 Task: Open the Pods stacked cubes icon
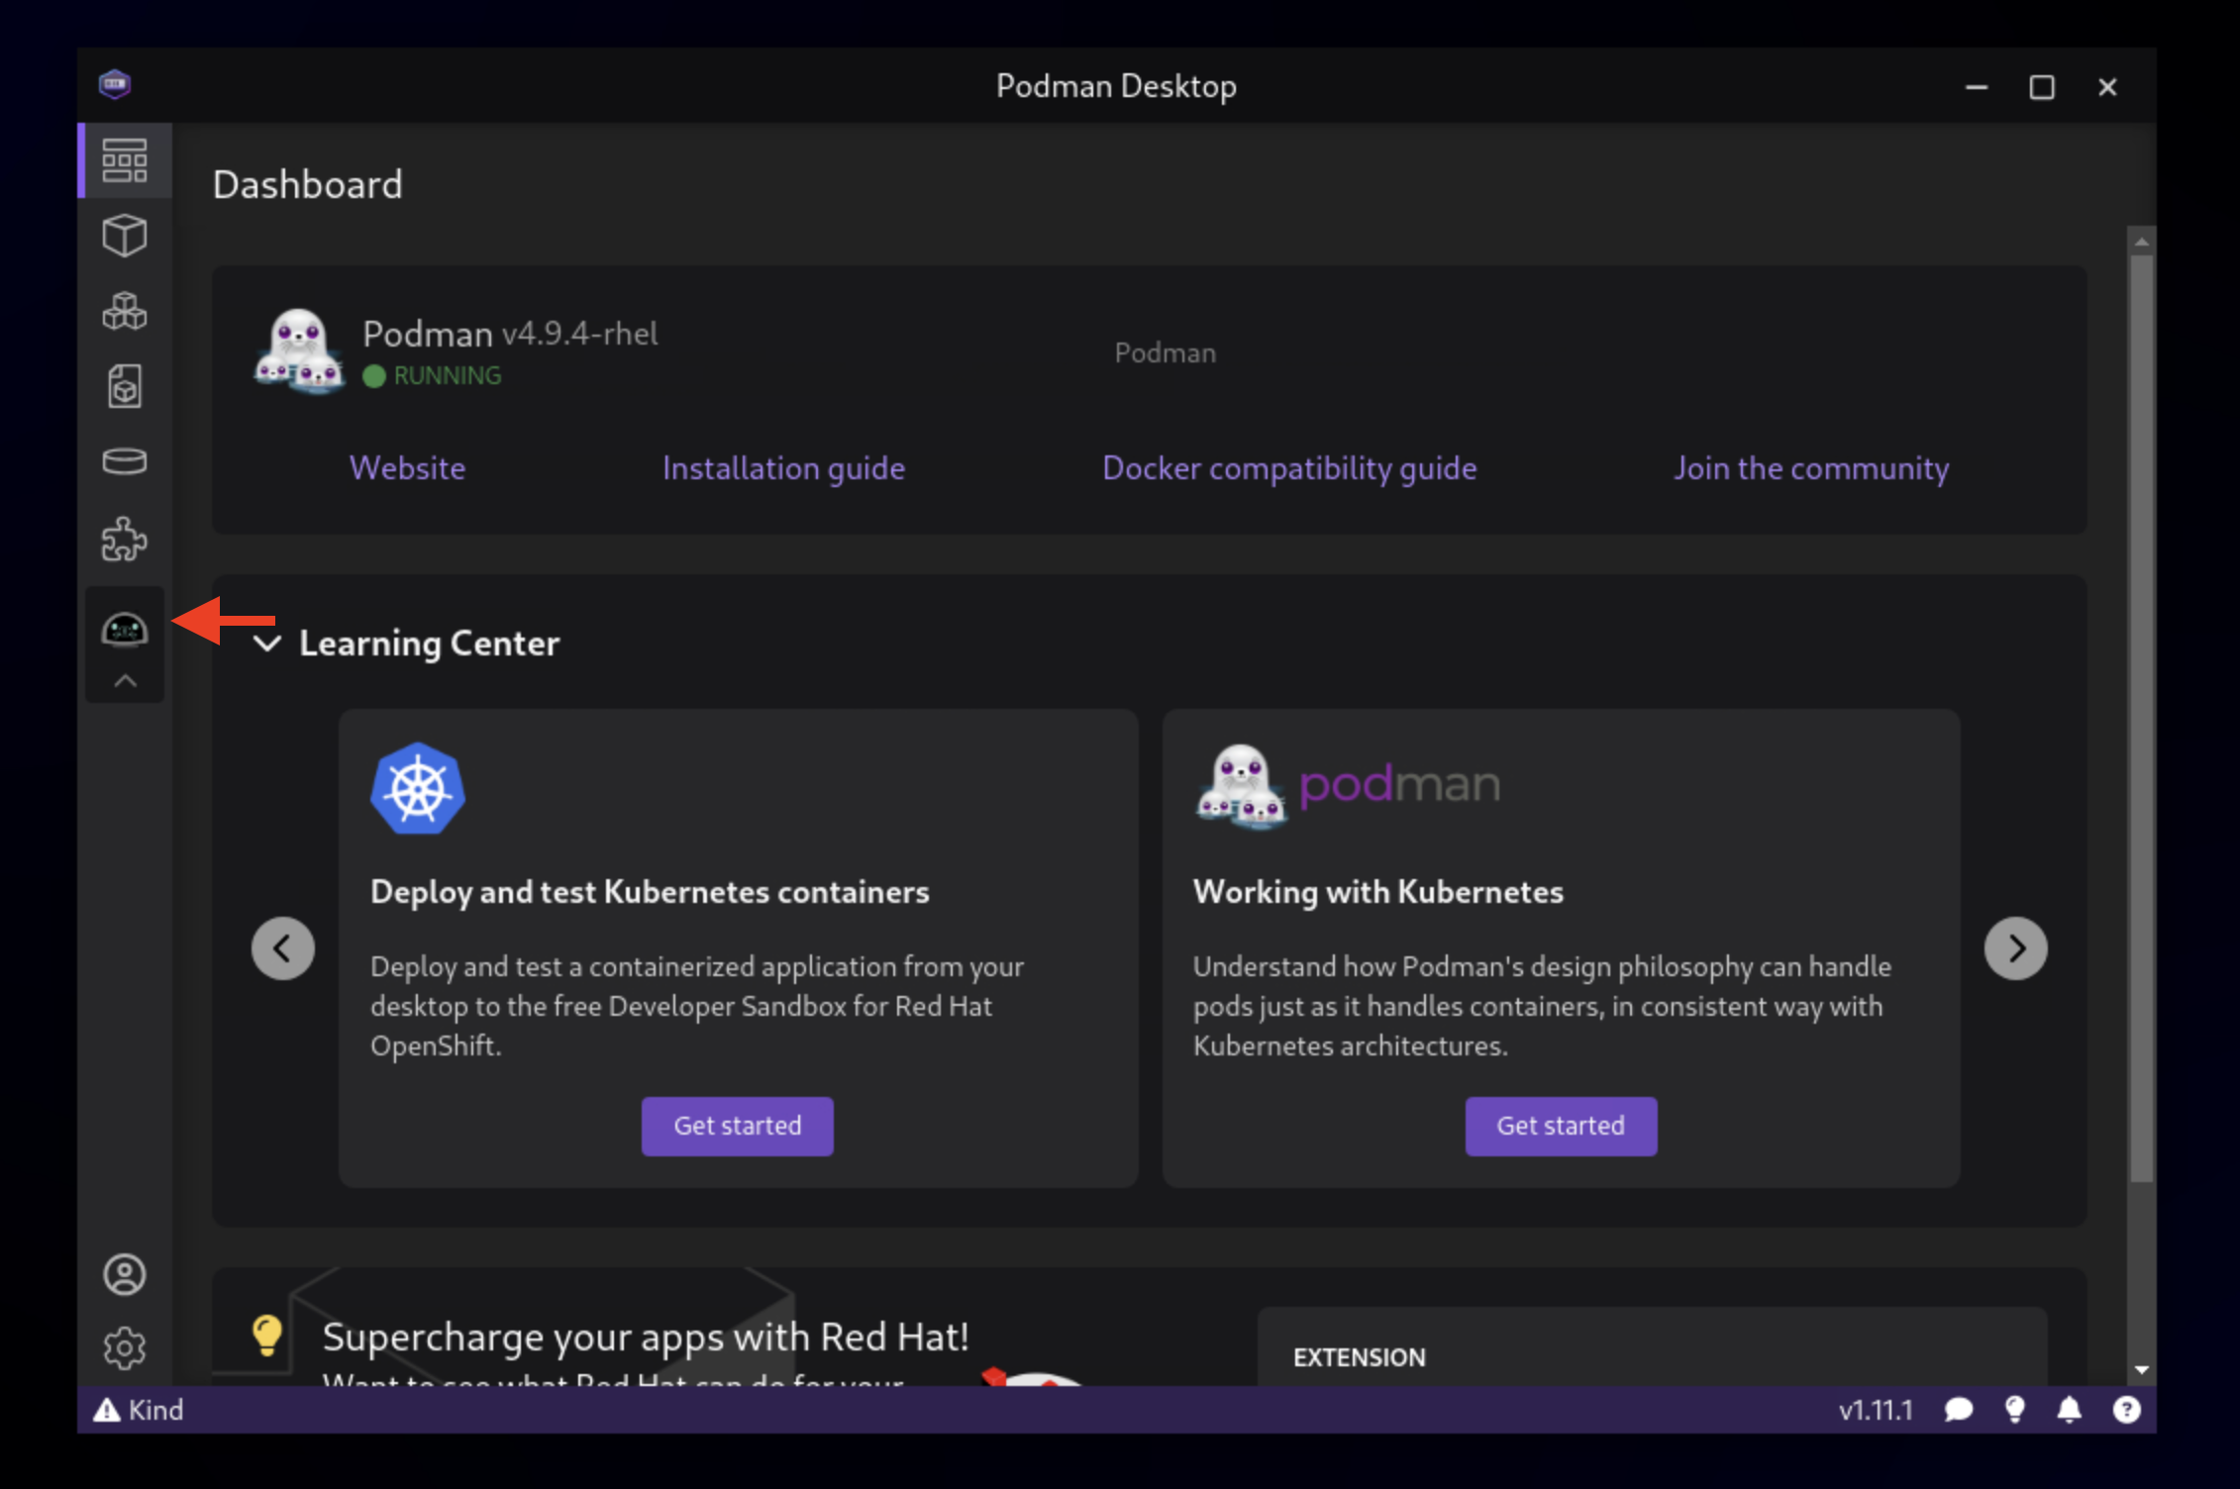coord(125,311)
